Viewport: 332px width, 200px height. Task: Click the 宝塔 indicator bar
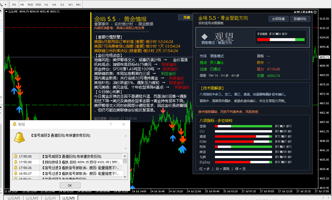coord(243,126)
